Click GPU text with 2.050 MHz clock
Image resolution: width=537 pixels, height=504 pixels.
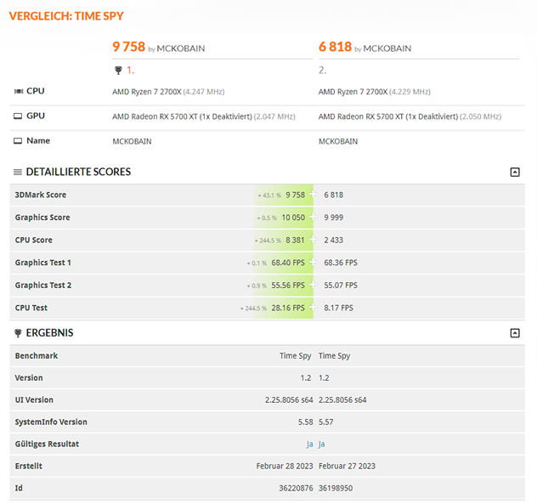410,116
